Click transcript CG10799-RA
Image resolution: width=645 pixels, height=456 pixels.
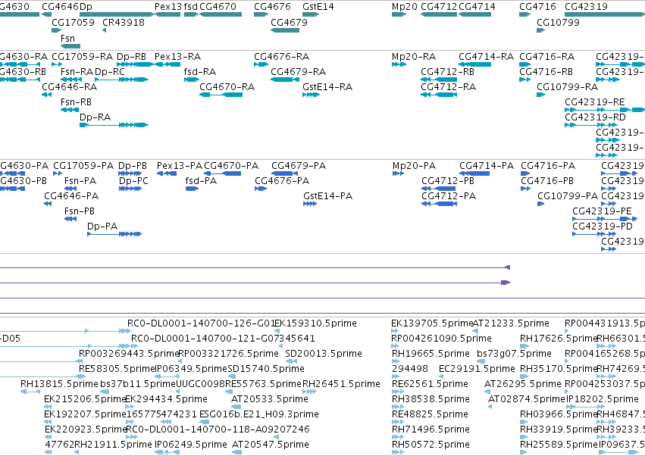click(x=567, y=87)
